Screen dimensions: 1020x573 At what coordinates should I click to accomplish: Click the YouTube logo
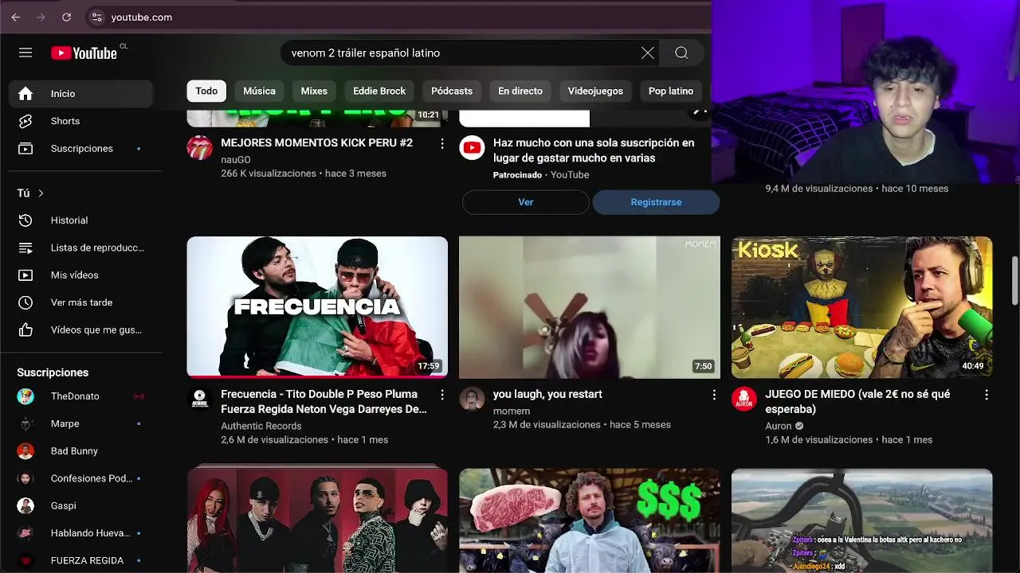[84, 53]
